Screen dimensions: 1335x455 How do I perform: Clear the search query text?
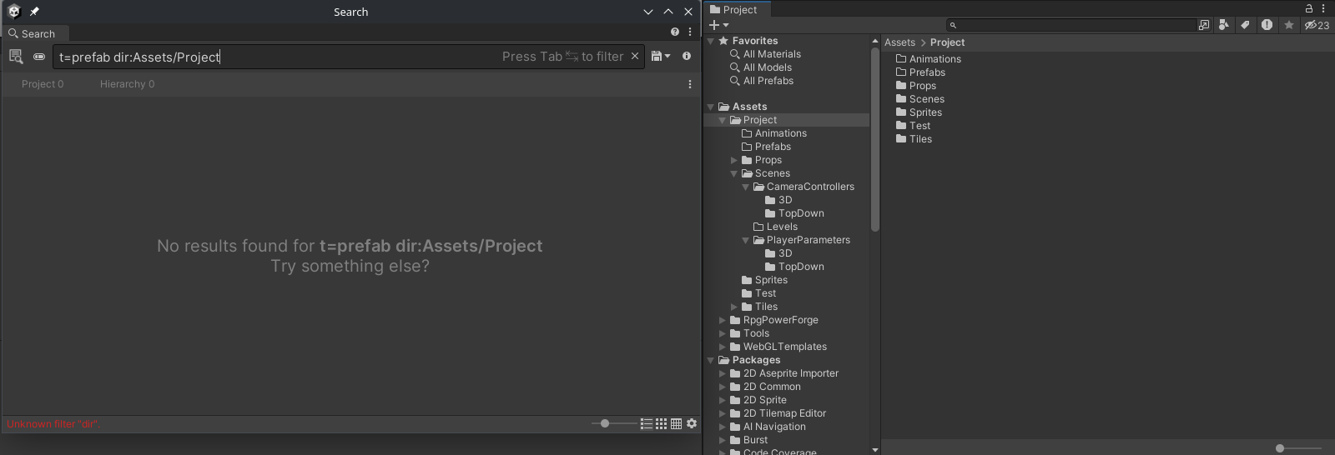coord(635,57)
